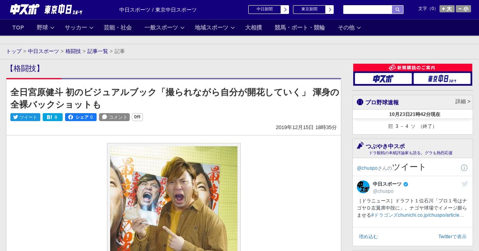Click the 中日スポーツ Twitter avatar
This screenshot has height=251, width=479.
[x=363, y=187]
